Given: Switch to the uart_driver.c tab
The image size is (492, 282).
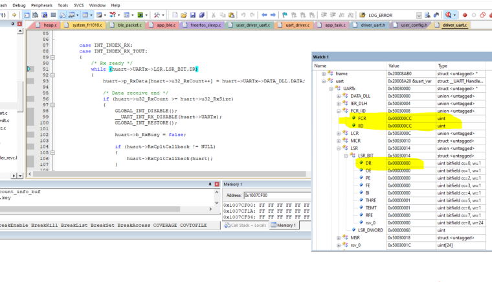Looking at the screenshot, I should click(x=297, y=25).
